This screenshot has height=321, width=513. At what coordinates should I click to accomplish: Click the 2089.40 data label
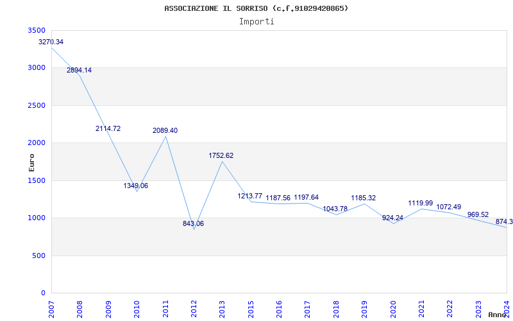[165, 130]
